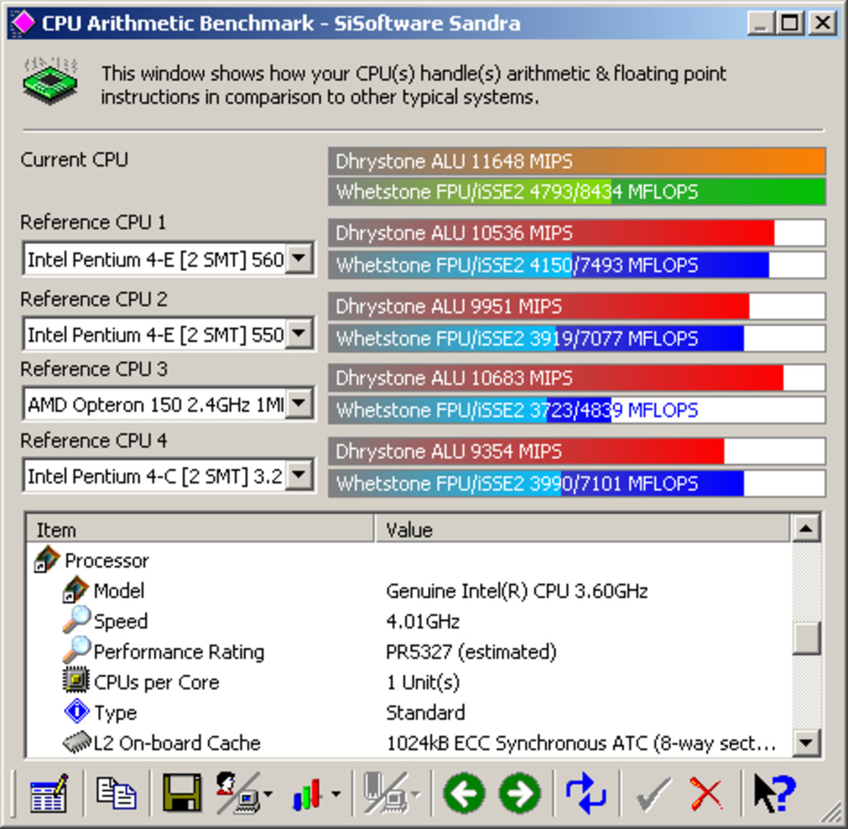Click the copy to clipboard icon
Screen dimensions: 848x829
(116, 793)
